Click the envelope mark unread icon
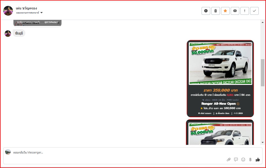Screen dimensions: 266x168 (235, 11)
